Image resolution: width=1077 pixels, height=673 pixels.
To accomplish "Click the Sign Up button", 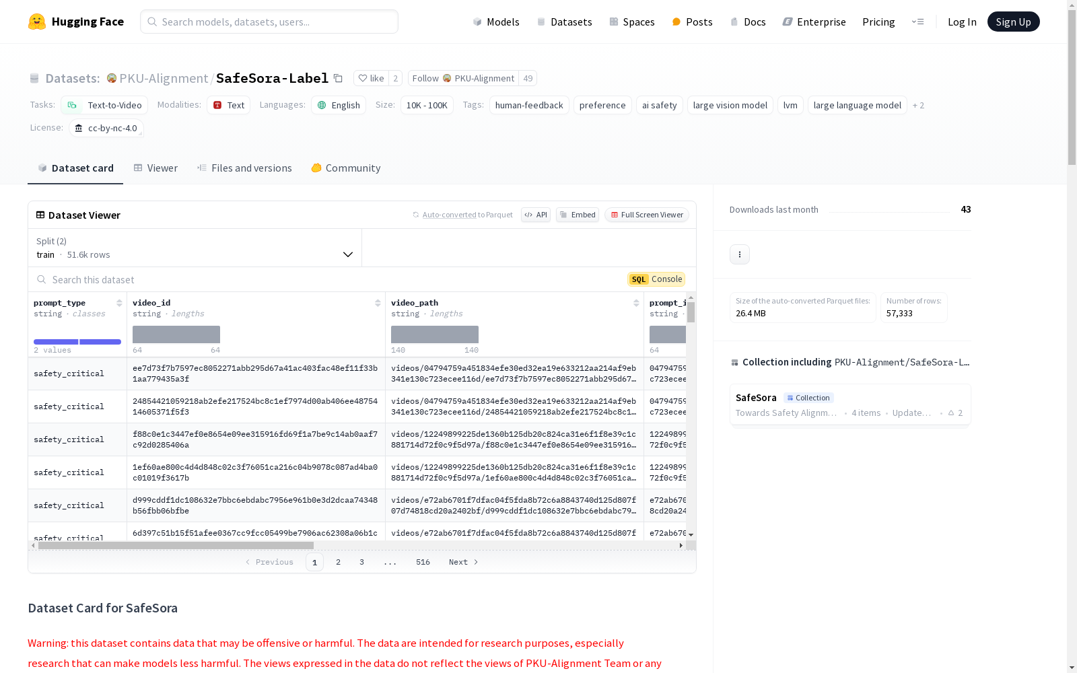I will coord(1013,22).
